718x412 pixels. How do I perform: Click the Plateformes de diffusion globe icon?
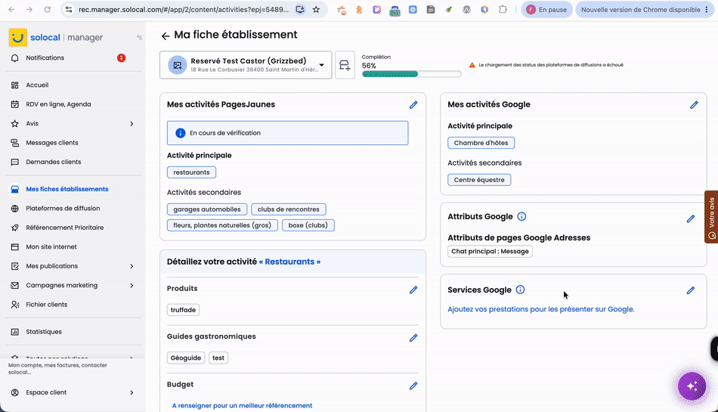coord(14,209)
